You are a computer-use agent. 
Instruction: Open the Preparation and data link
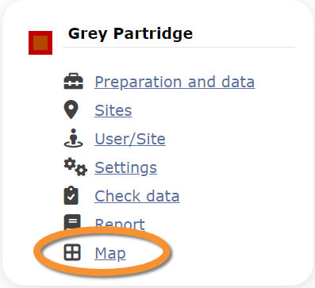[x=175, y=82]
